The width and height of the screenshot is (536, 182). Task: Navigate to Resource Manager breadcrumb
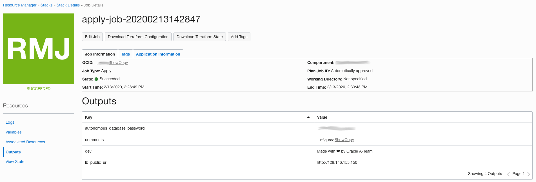(20, 5)
